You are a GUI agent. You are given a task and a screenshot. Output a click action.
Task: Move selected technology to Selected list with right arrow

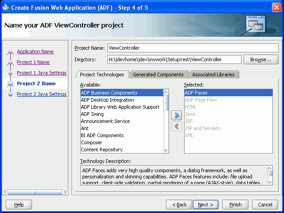click(177, 115)
